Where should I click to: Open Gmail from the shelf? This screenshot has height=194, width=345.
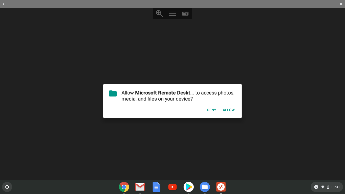pos(140,187)
